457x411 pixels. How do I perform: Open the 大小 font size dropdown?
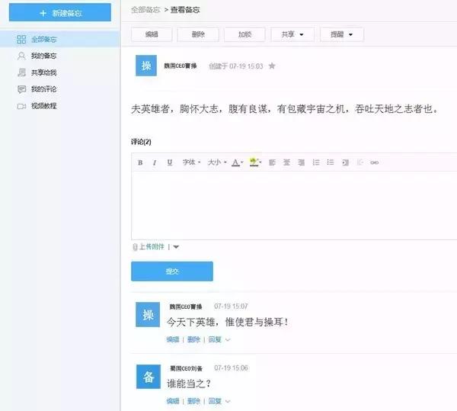217,162
